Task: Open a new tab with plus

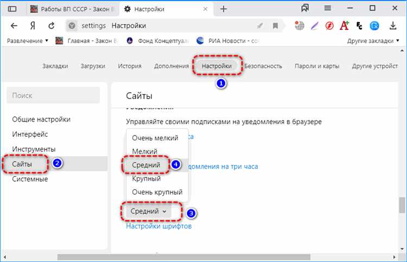Action: 224,9
